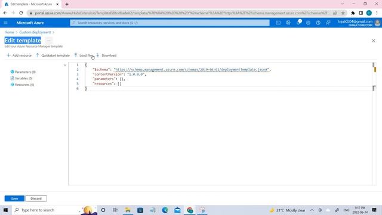Screen dimensions: 382x215
Task: Click the share page icon in address bar
Action: coord(335,13)
